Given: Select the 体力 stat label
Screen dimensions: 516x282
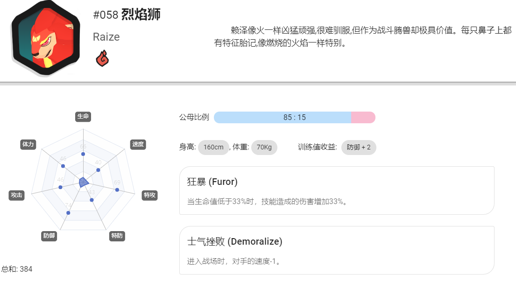Looking at the screenshot, I should click(28, 144).
